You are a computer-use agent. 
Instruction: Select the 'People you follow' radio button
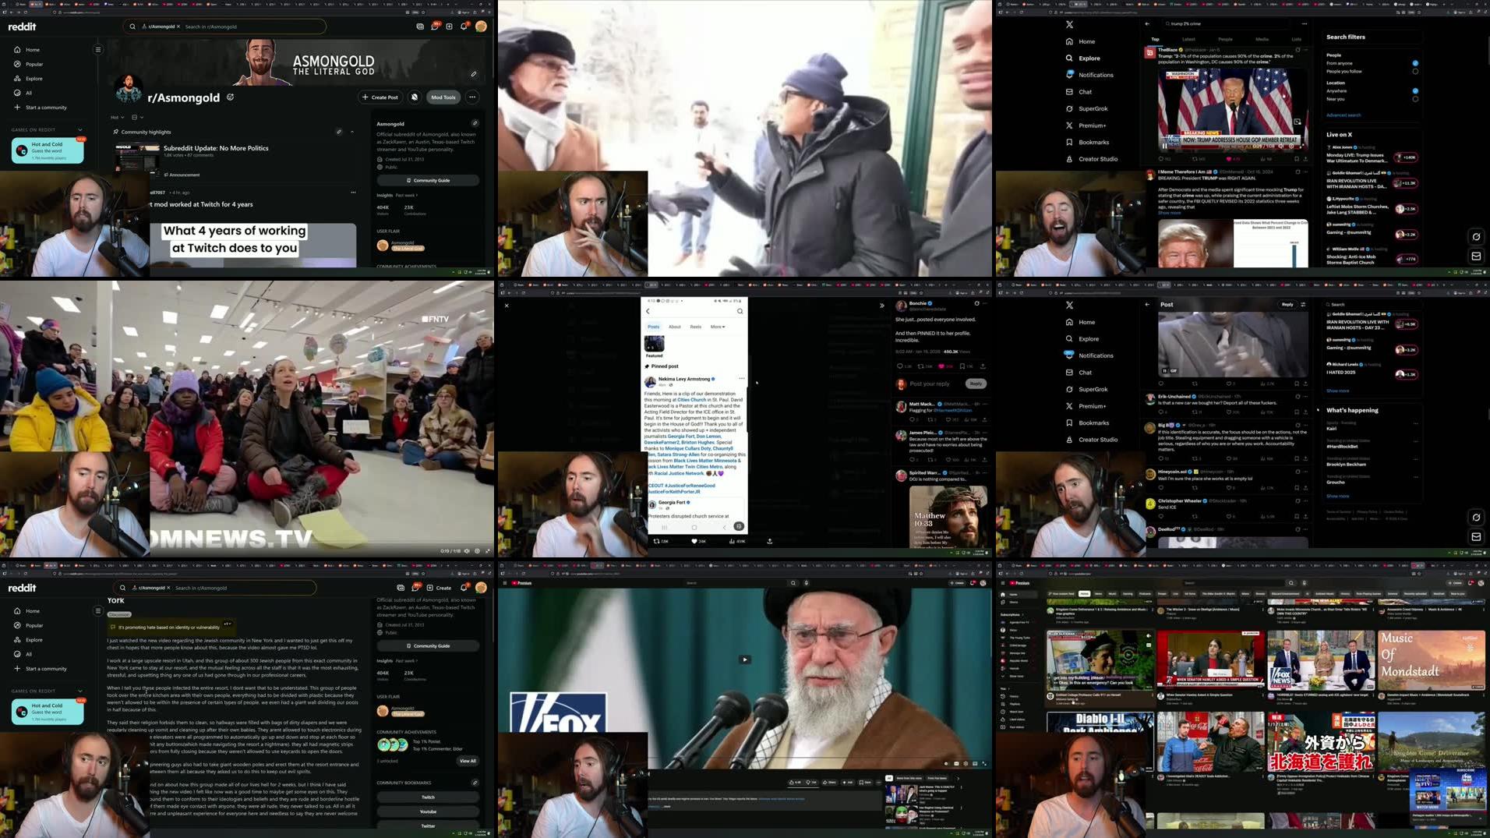pos(1415,72)
